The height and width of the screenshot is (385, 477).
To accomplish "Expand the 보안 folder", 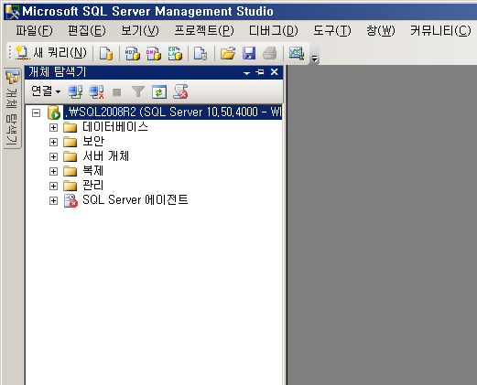I will coord(53,142).
